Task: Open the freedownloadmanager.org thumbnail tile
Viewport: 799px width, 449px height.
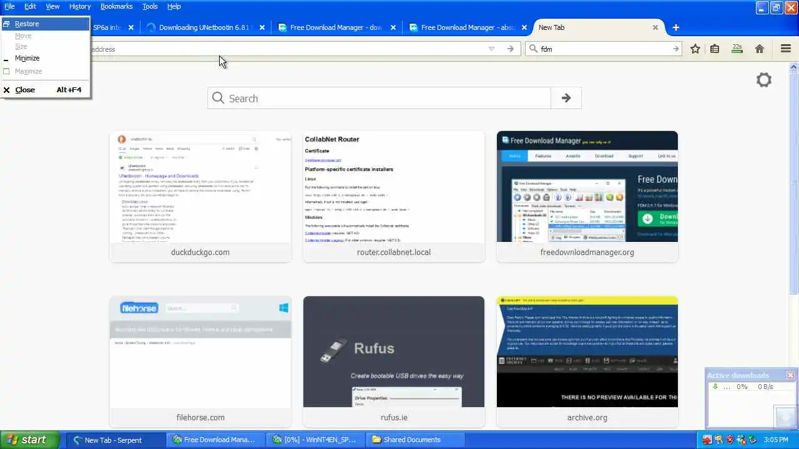Action: [587, 196]
